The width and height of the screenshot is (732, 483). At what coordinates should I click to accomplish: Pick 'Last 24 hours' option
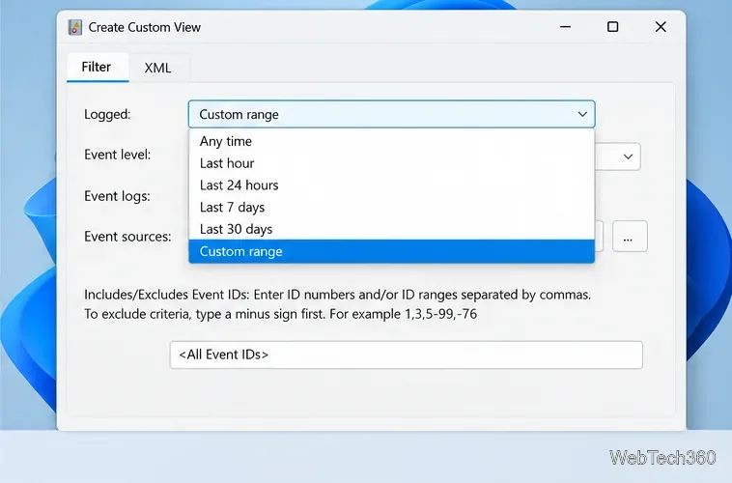[x=392, y=185]
